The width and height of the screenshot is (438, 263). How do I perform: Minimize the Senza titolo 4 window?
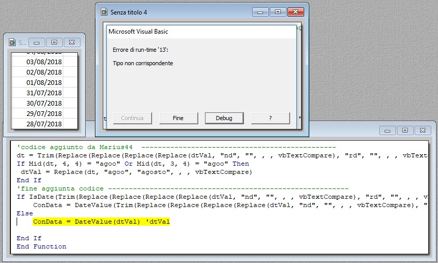[x=260, y=12]
